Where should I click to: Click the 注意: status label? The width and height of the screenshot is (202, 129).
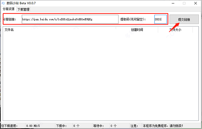click(x=134, y=126)
